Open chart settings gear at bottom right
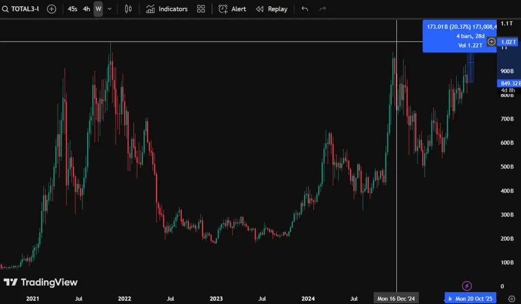The height and width of the screenshot is (304, 521). point(511,298)
